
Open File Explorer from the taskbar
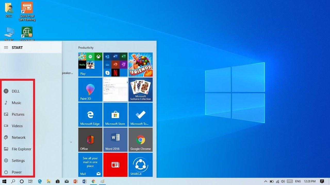pos(48,181)
